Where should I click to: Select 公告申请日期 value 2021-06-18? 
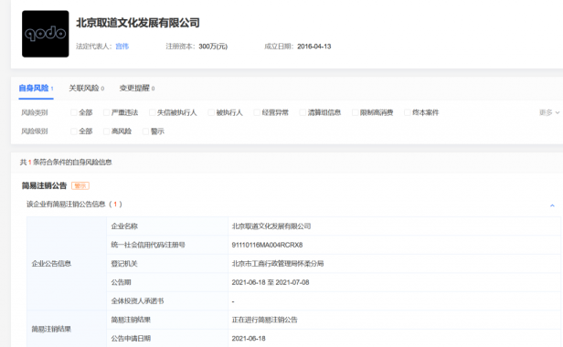[249, 339]
